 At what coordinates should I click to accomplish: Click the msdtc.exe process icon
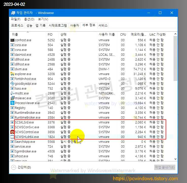(x=12, y=93)
